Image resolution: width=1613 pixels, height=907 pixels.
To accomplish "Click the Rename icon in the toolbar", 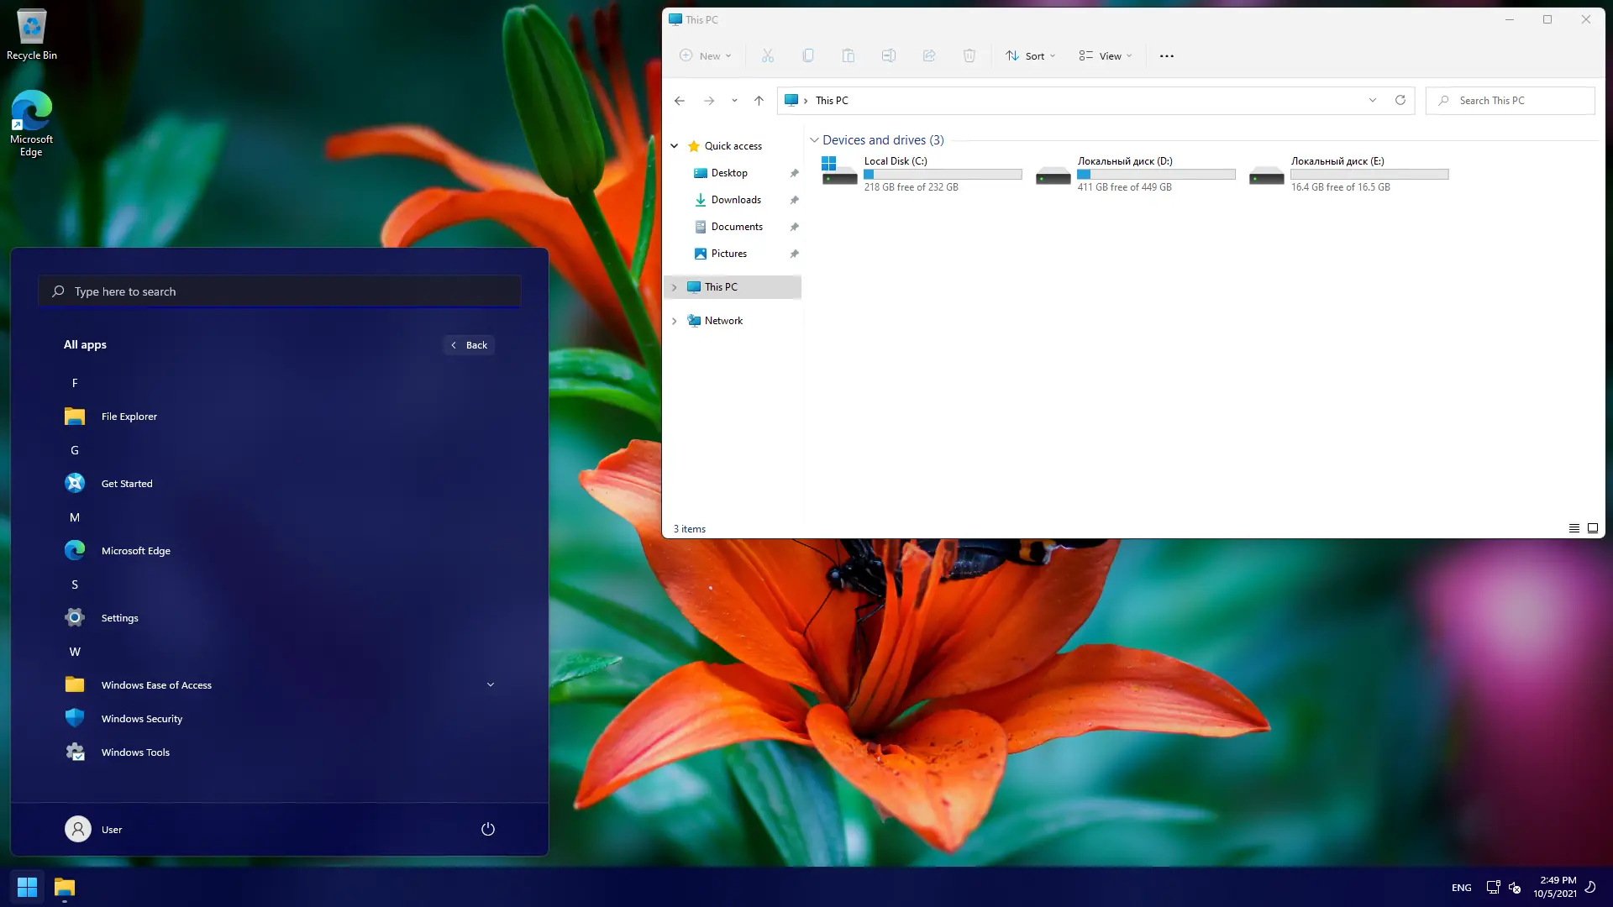I will 889,55.
